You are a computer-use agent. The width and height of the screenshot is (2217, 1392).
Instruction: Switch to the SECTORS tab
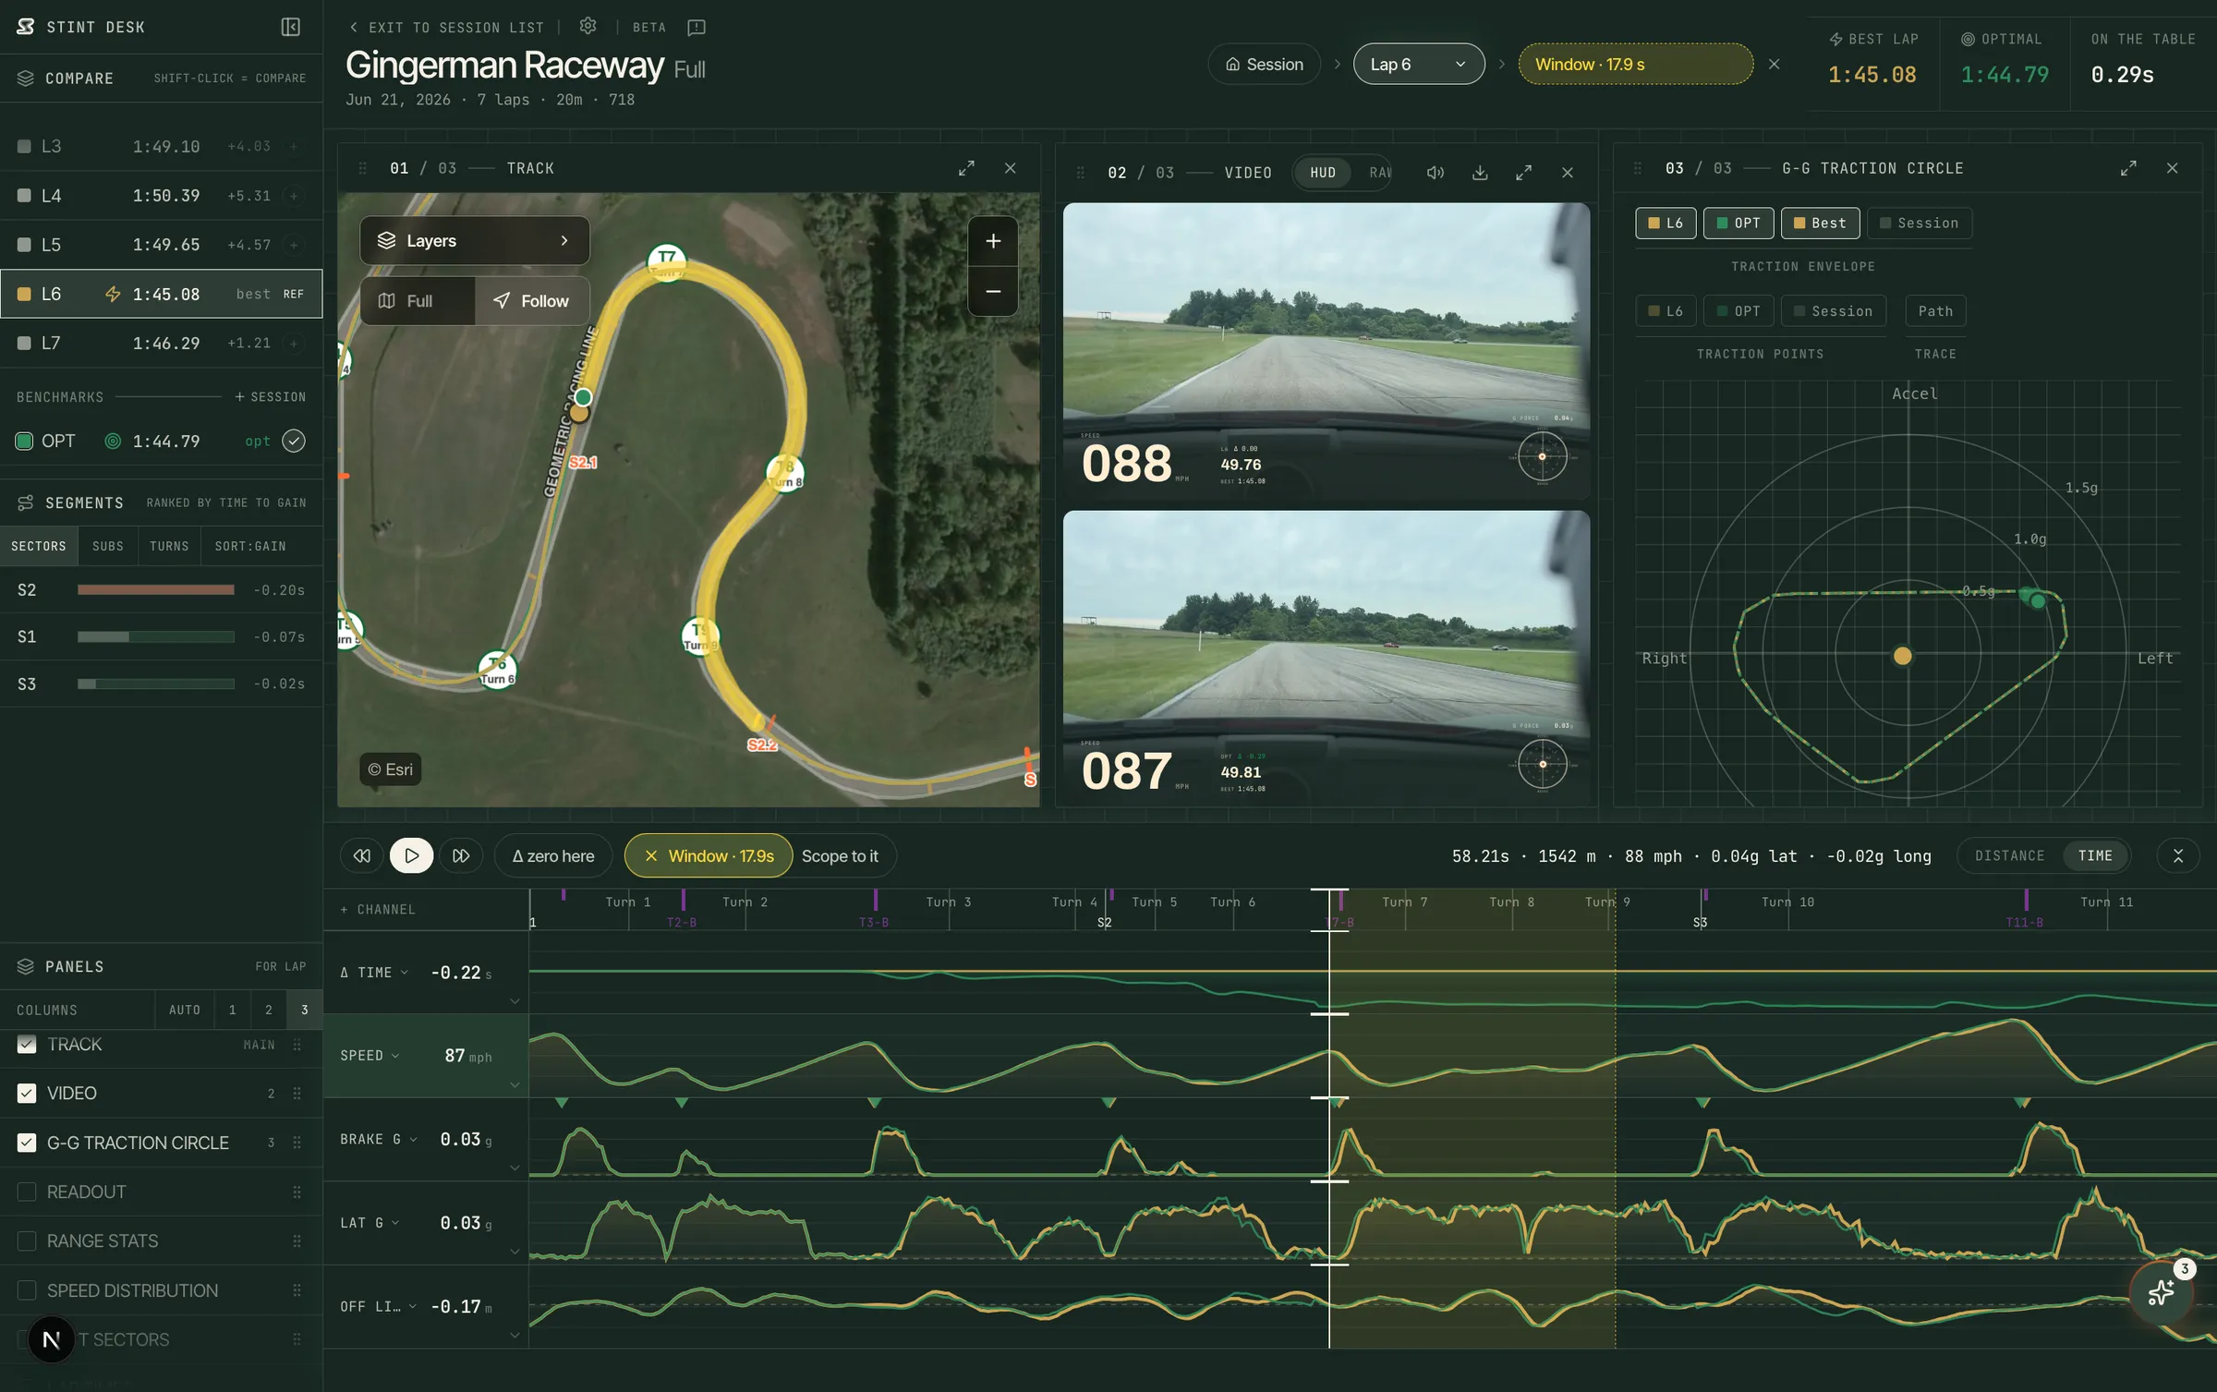pos(39,547)
